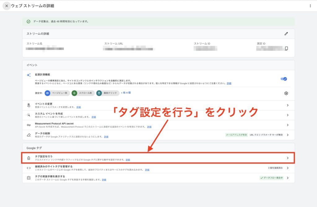
Task: Show the '+ 他 4 個' additional events
Action: point(126,93)
